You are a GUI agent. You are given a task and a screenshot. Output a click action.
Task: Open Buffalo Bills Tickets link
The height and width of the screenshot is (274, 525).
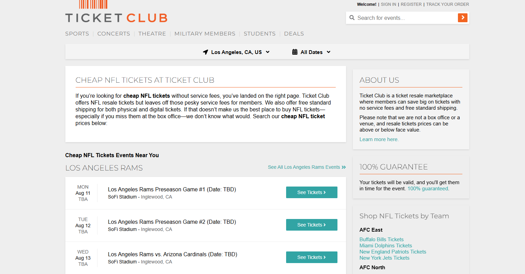(x=381, y=239)
